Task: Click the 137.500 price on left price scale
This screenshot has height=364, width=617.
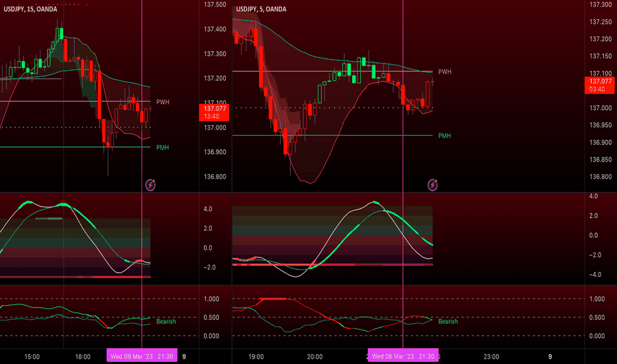Action: (215, 5)
